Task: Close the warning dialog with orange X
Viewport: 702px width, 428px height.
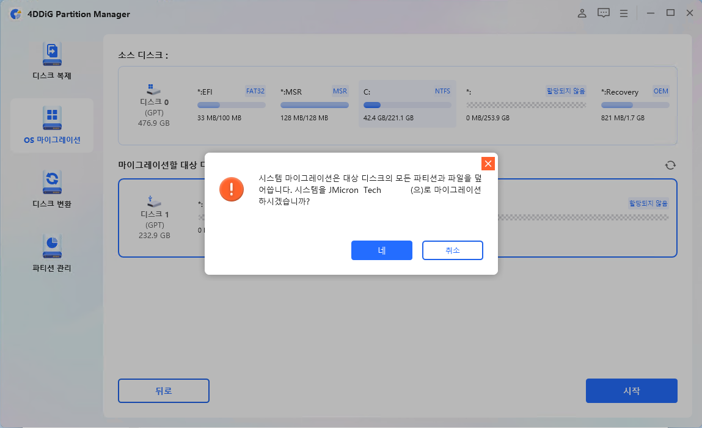Action: (488, 164)
